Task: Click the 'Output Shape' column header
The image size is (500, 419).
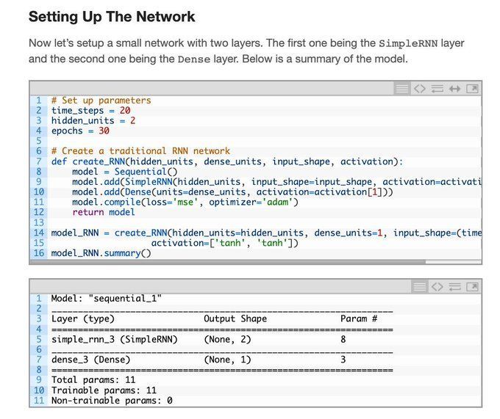Action: (235, 318)
